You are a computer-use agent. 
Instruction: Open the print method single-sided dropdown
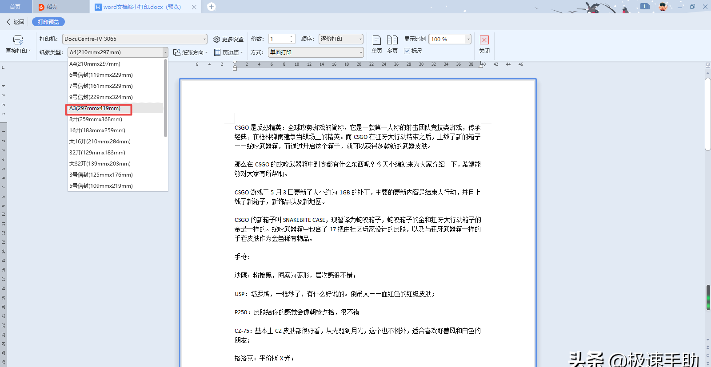(316, 52)
